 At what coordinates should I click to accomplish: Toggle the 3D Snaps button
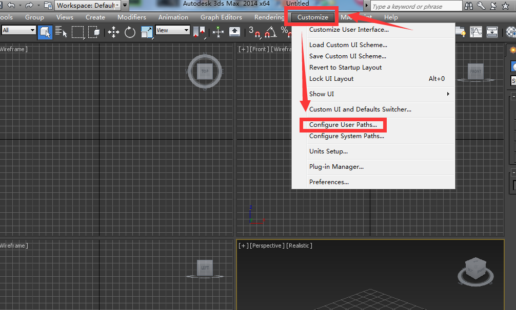(x=254, y=32)
